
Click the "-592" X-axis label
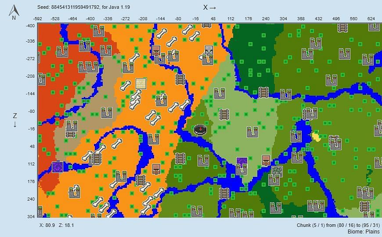pos(38,18)
